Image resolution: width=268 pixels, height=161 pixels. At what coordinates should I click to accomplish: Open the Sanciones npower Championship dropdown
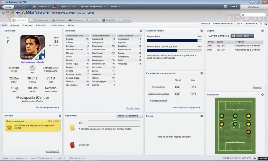point(129,116)
